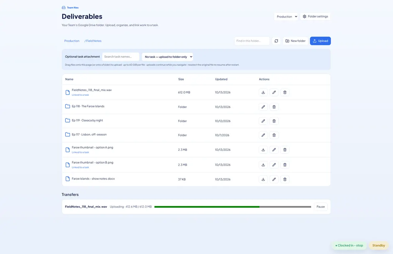
Task: Click the Ep 118 folder icon
Action: pyautogui.click(x=68, y=106)
